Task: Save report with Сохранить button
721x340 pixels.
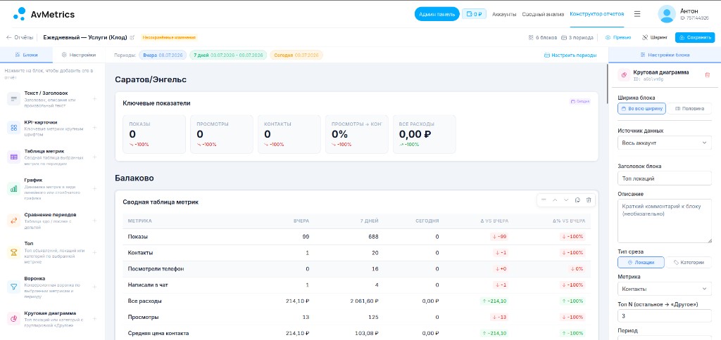Action: click(695, 38)
